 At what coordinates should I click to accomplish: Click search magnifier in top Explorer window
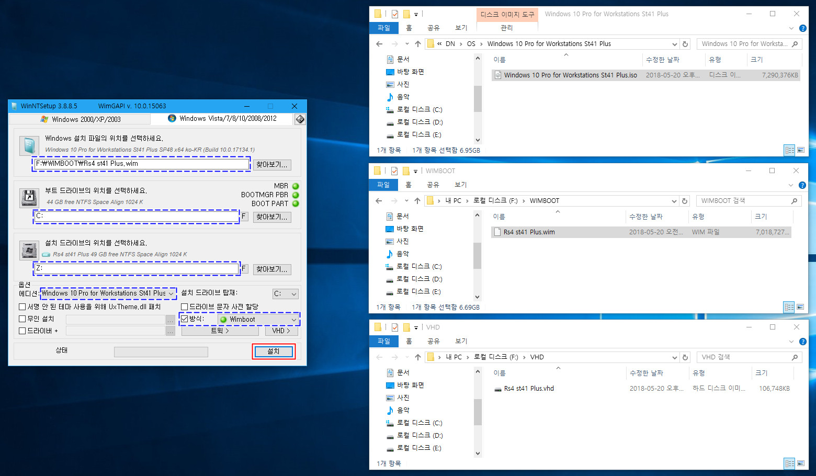coord(795,44)
